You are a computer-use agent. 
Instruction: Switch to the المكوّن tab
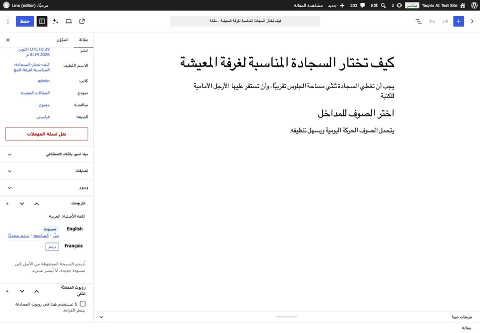click(x=63, y=40)
